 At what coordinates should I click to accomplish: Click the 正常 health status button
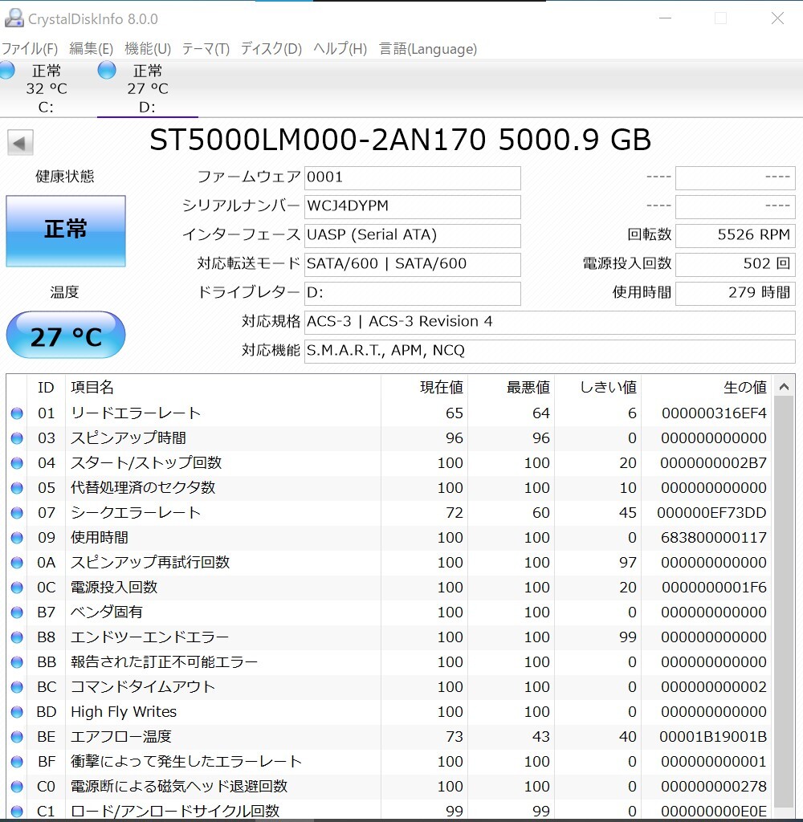coord(66,230)
